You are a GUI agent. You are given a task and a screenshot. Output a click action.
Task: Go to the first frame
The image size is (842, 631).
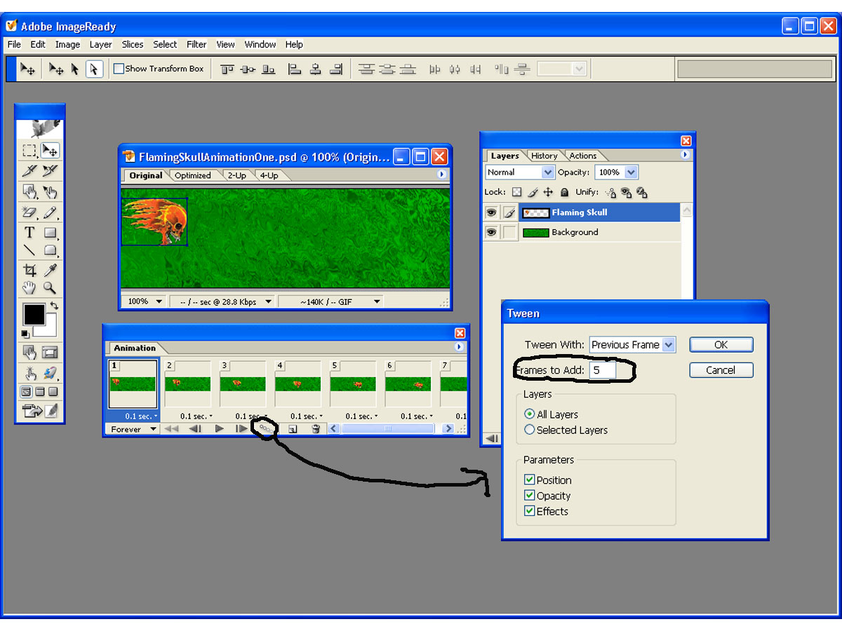(x=171, y=428)
